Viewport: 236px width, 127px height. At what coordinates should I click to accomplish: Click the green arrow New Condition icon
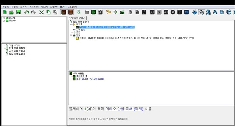pos(115,12)
